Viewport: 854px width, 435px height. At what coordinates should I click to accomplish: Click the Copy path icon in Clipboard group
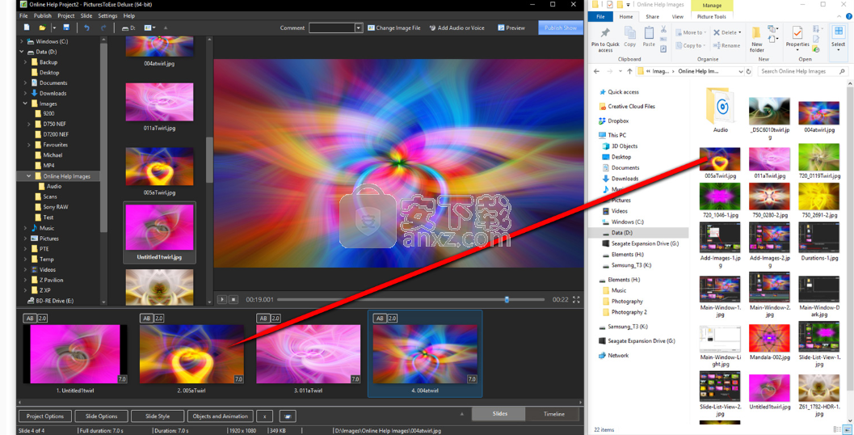[663, 40]
